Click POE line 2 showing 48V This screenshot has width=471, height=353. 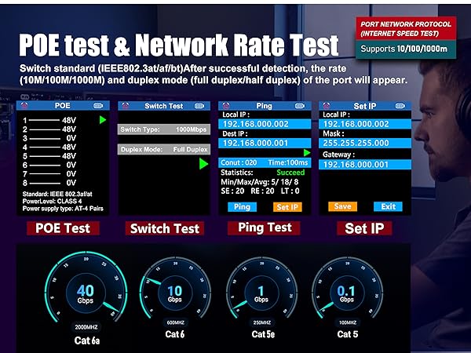pos(49,129)
